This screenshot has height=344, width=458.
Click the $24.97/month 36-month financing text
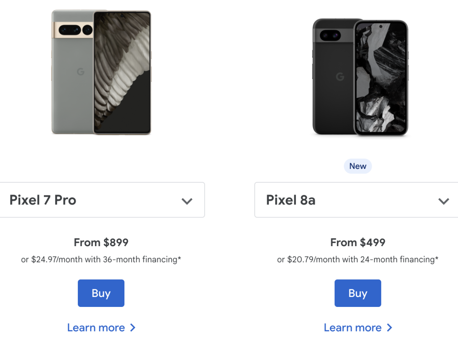[x=101, y=260]
